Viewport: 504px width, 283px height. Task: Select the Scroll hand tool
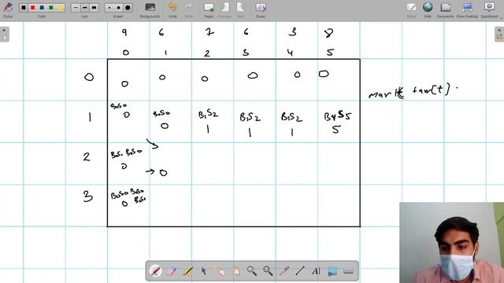pyautogui.click(x=236, y=271)
